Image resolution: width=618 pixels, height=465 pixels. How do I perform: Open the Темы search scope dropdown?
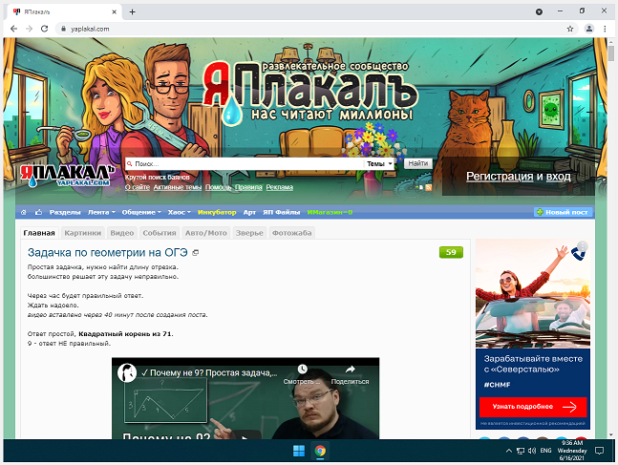(x=379, y=163)
